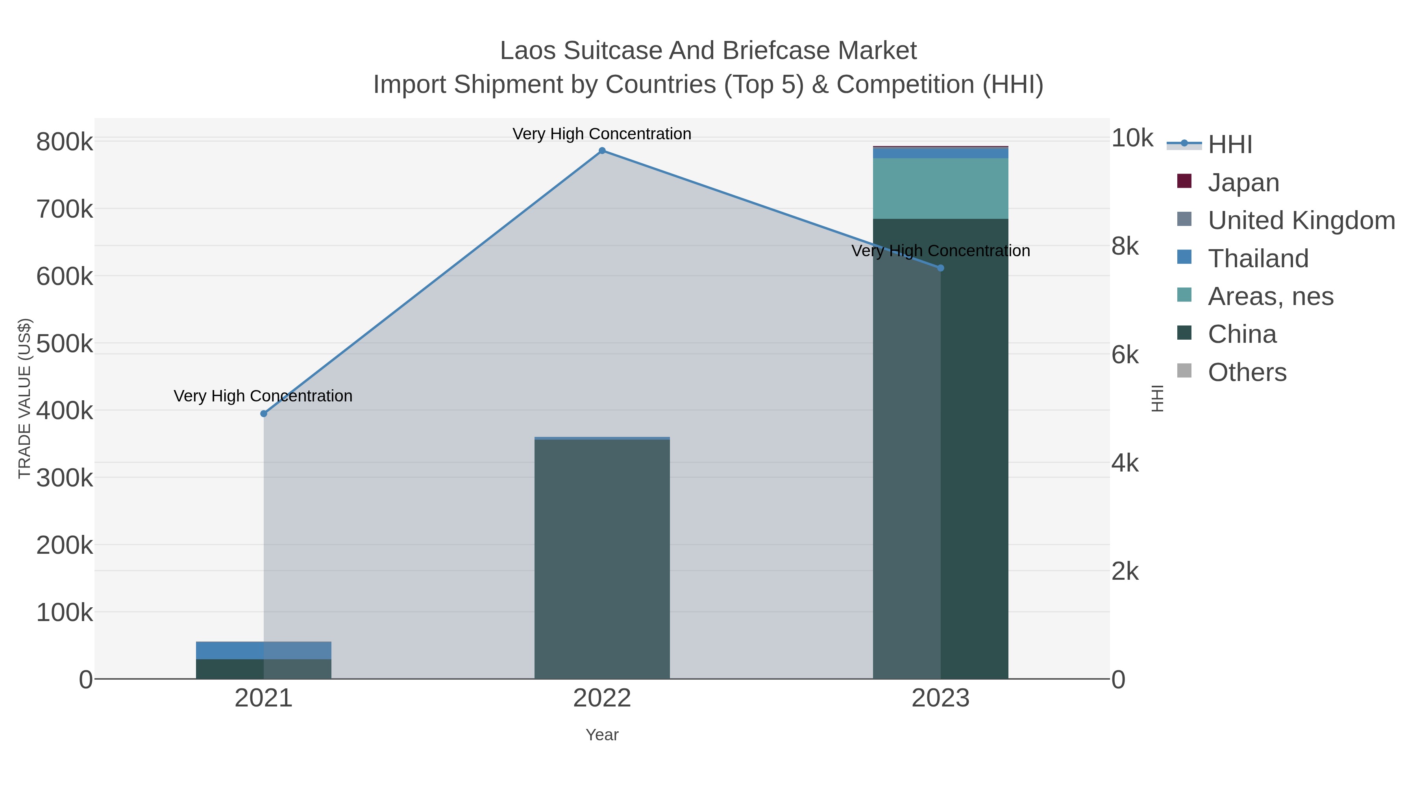Click the 2023 Areas, nes bar segment
Image resolution: width=1417 pixels, height=797 pixels.
click(941, 189)
